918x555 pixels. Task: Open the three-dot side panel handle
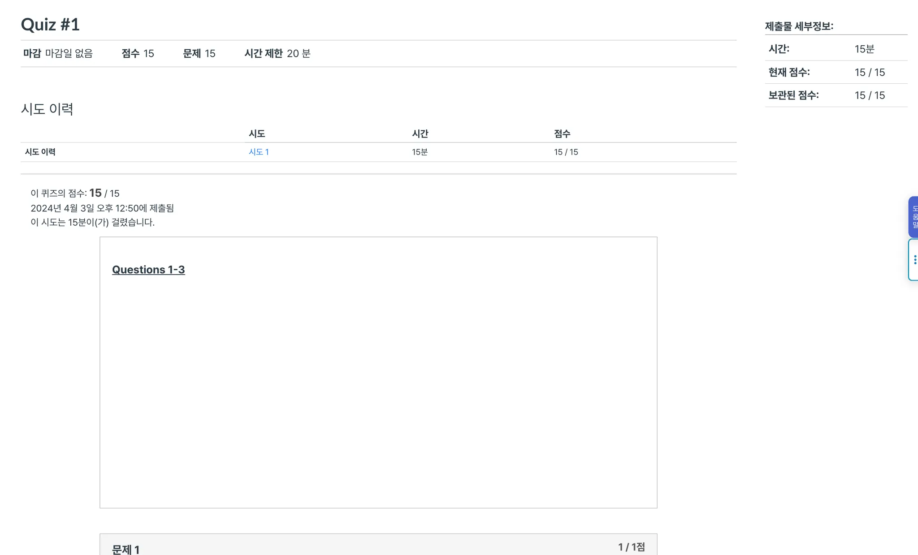point(914,260)
